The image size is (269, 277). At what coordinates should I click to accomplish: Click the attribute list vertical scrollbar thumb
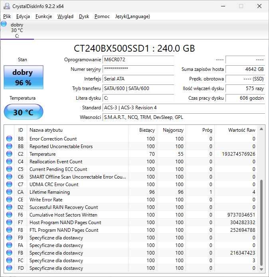coord(261,223)
